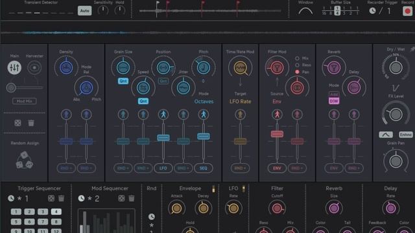Screen dimensions: 415x233
Task: Click the white flag marker on the waveform
Action: pos(158,3)
